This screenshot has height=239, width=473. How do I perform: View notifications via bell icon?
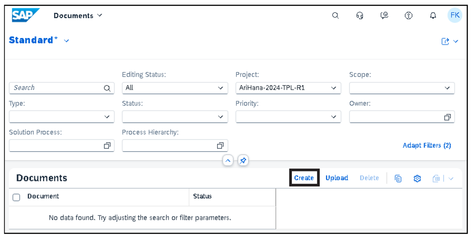point(433,15)
